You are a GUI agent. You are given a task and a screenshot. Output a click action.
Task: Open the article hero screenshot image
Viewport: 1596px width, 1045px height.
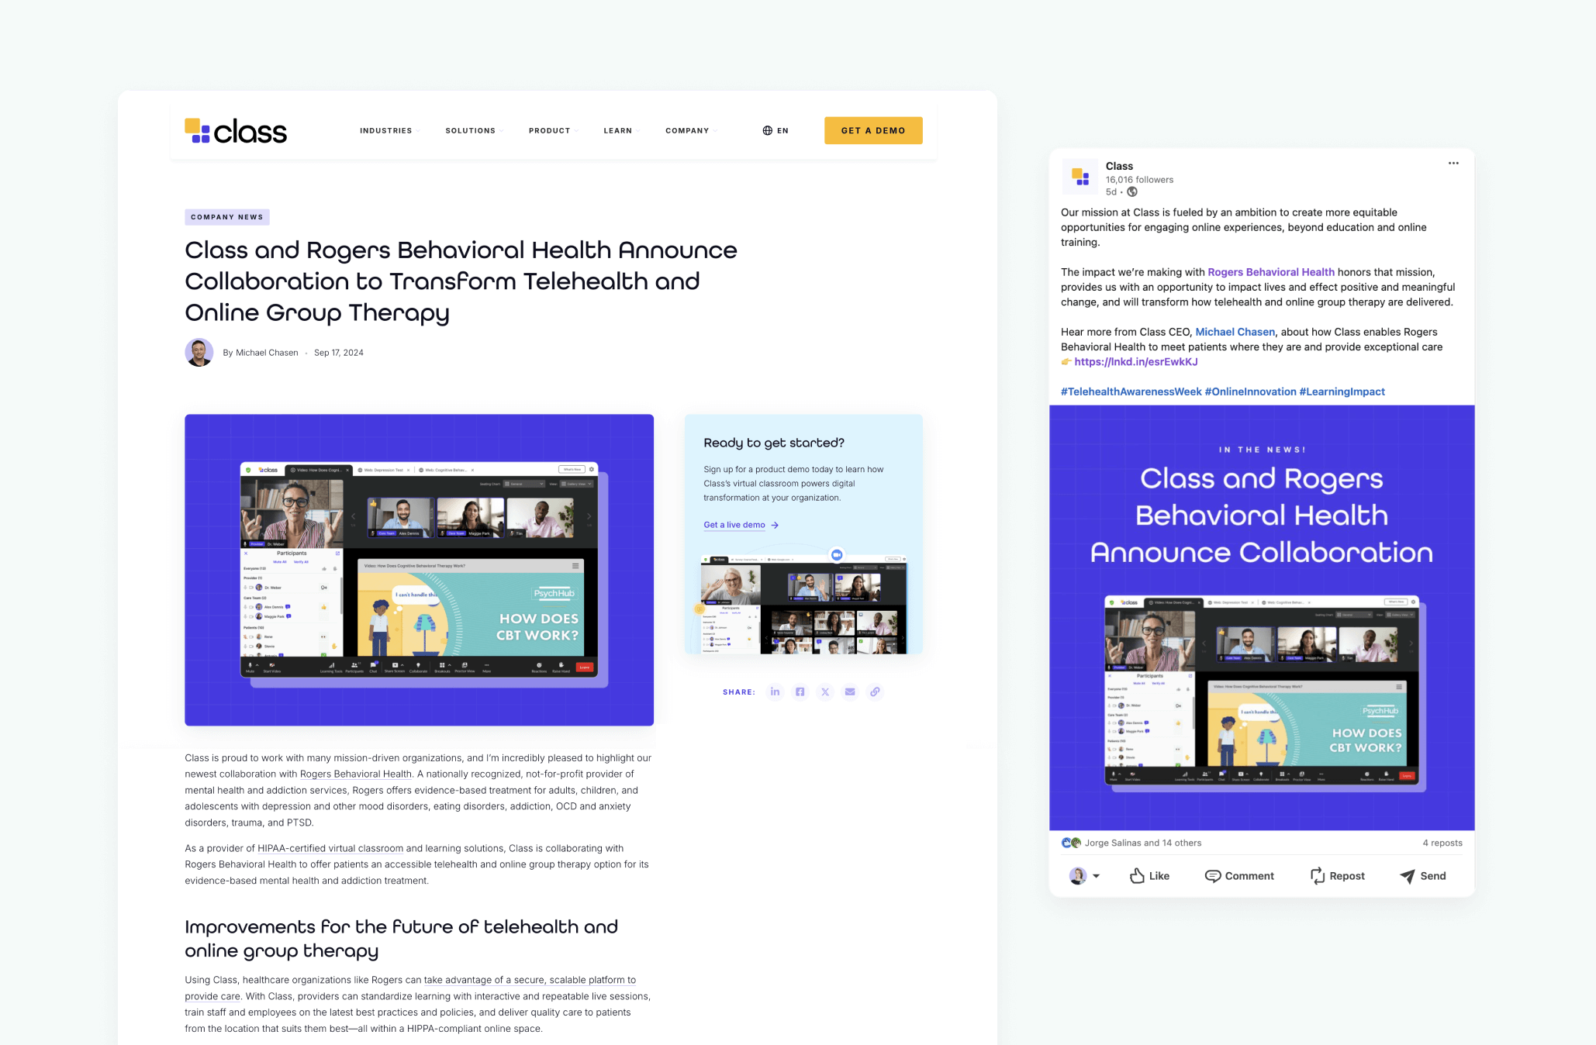(x=419, y=570)
